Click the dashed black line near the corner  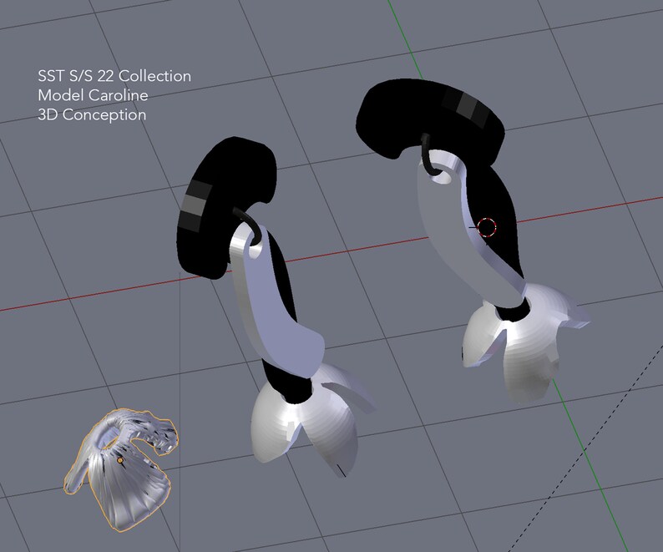click(584, 453)
